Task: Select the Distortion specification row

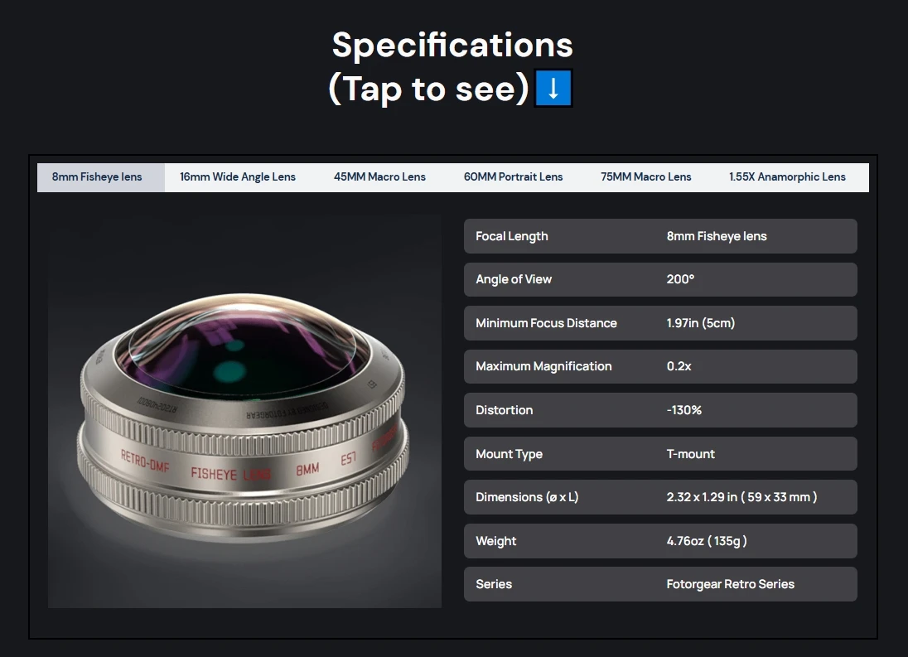Action: (x=660, y=410)
